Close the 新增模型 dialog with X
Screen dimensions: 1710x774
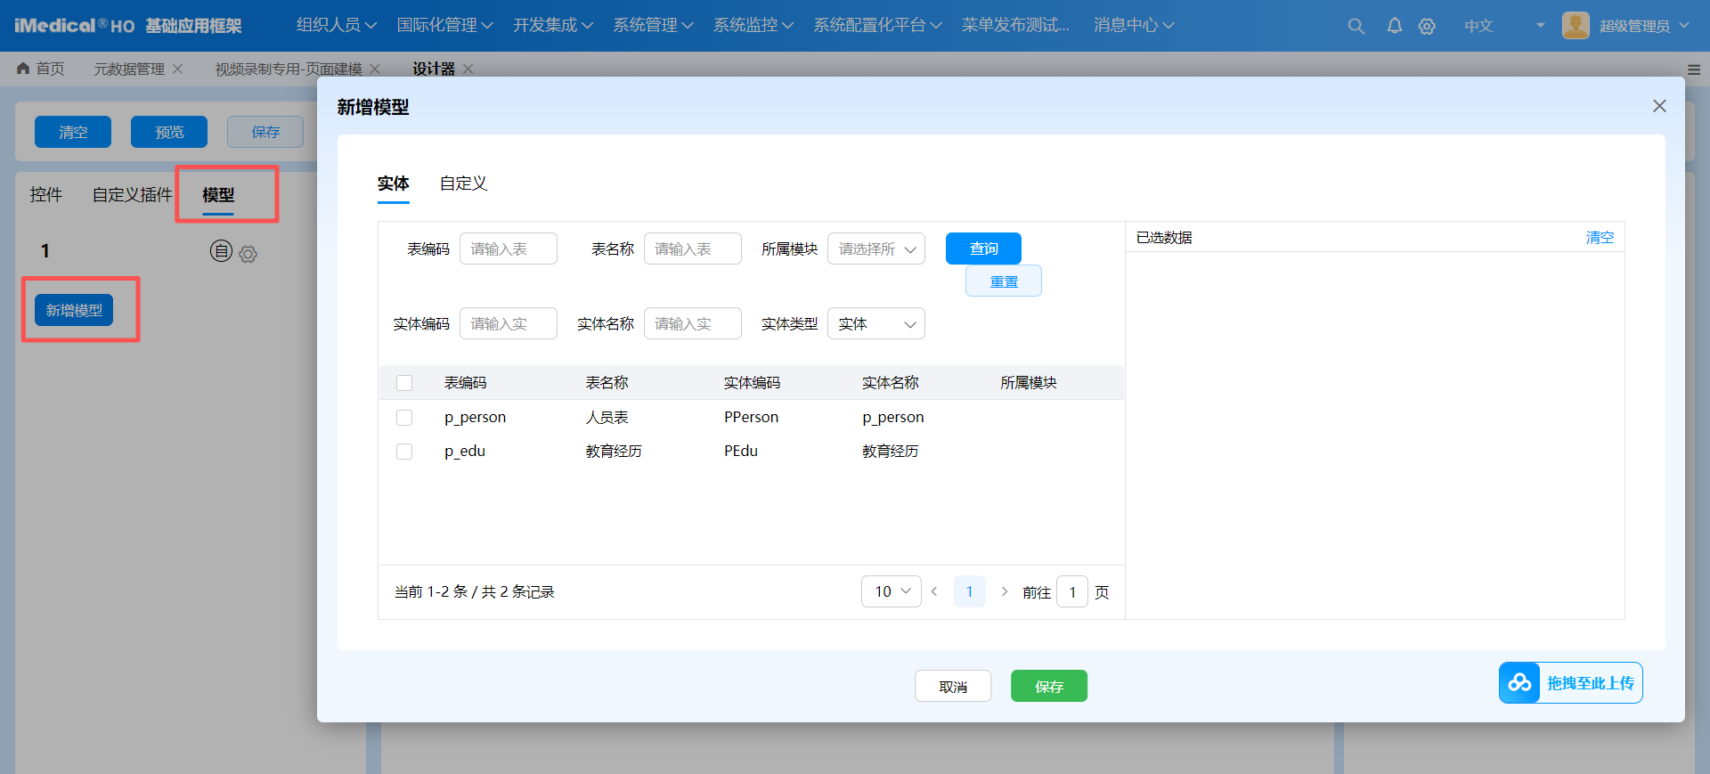[x=1659, y=106]
